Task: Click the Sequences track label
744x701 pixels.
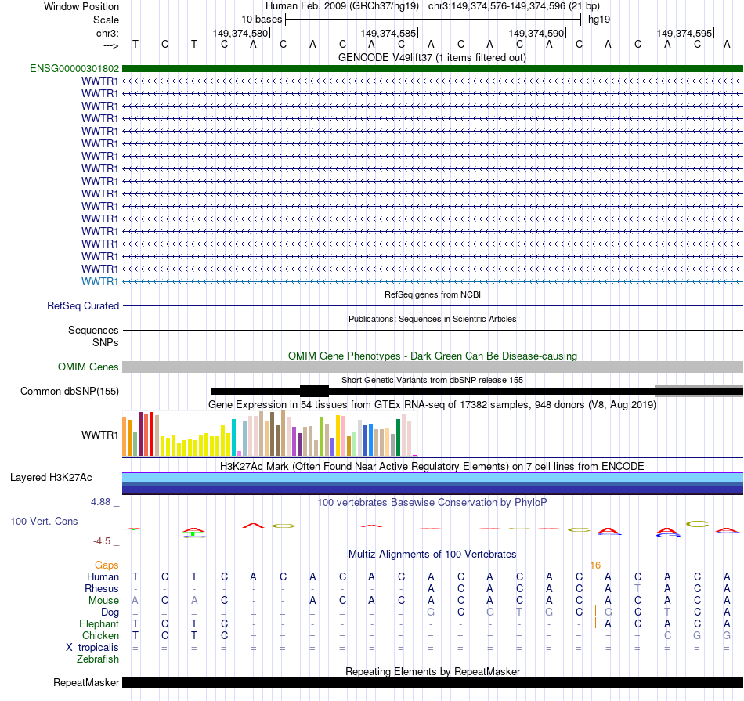Action: (93, 330)
